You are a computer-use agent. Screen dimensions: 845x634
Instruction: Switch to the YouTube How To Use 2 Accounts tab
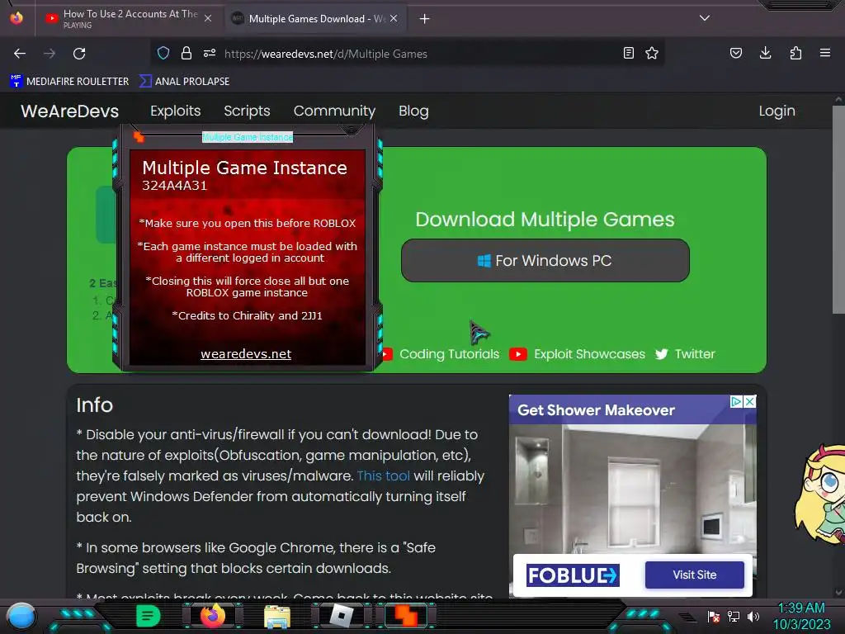tap(128, 18)
